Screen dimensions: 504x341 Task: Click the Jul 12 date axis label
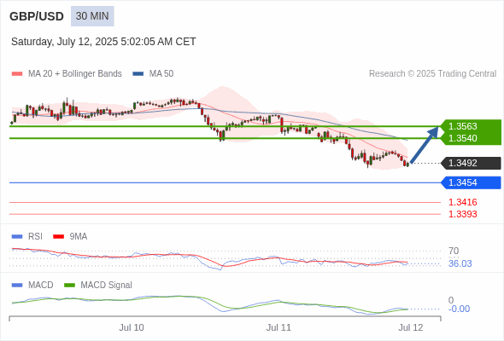[x=411, y=327]
